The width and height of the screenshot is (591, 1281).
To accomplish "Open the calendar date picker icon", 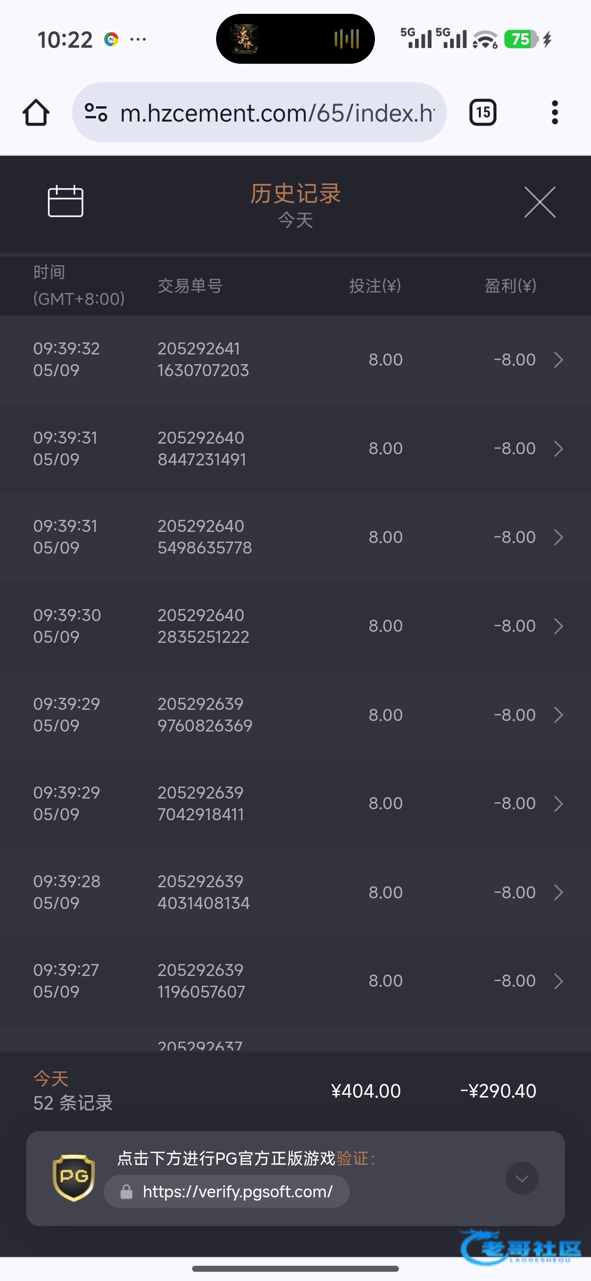I will click(65, 201).
